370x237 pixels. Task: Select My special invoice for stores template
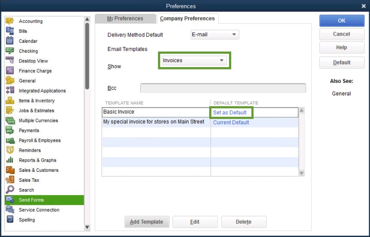200,122
